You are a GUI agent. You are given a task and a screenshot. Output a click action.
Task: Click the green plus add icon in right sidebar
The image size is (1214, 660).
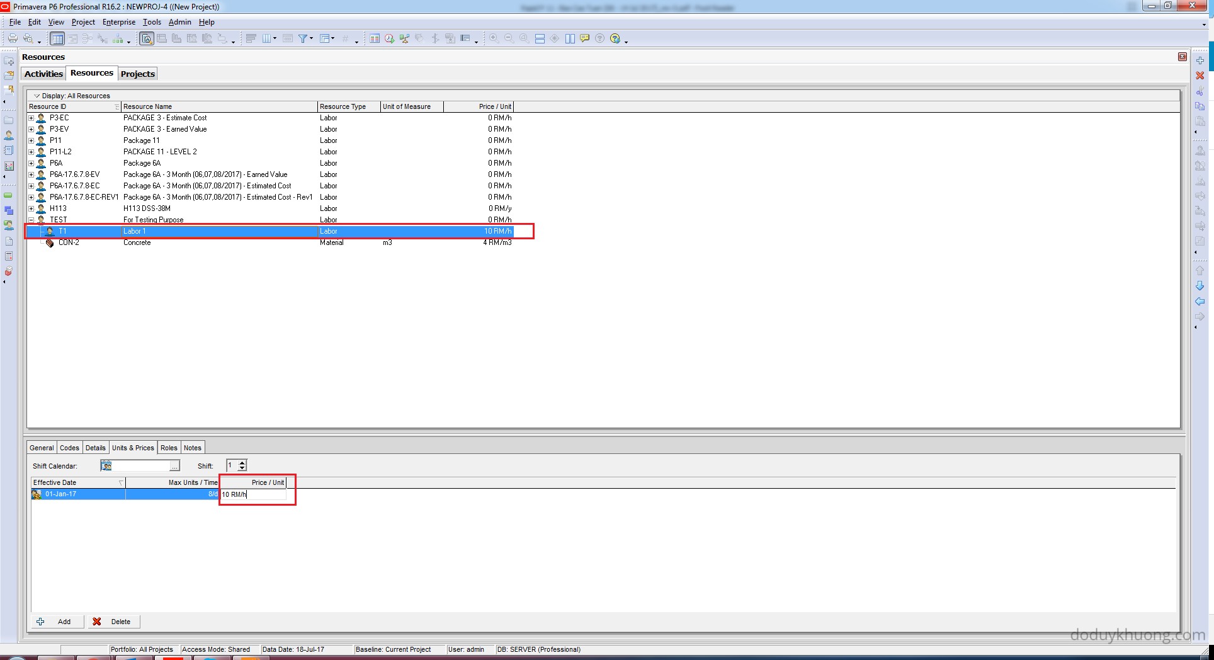(1200, 60)
